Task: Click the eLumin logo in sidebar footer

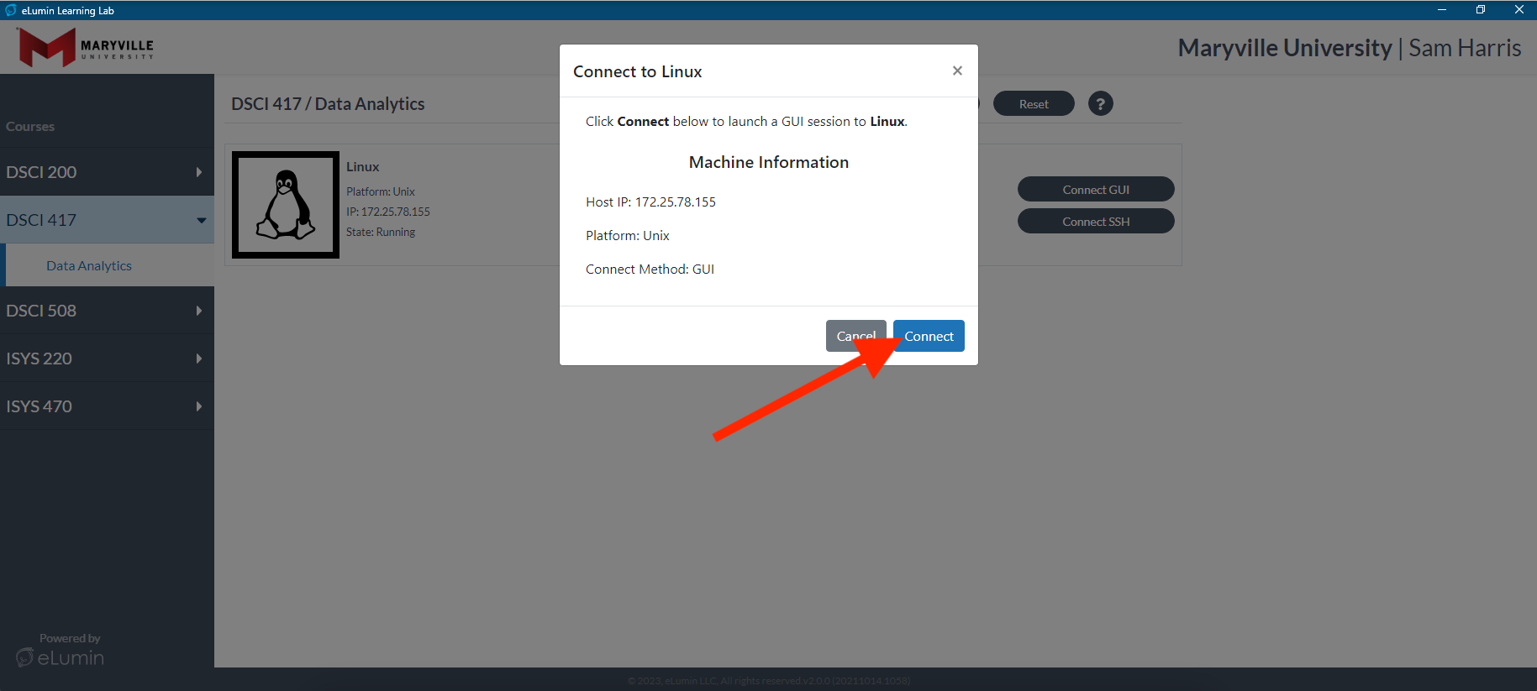Action: (x=60, y=657)
